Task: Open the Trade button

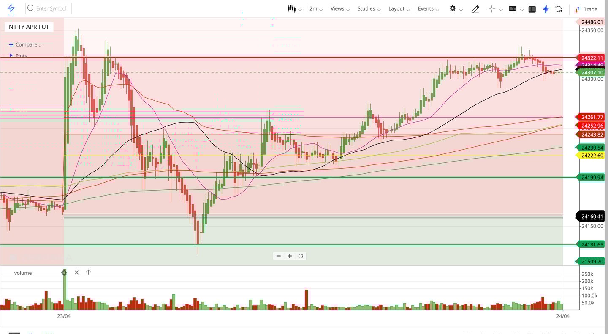Action: coord(586,9)
